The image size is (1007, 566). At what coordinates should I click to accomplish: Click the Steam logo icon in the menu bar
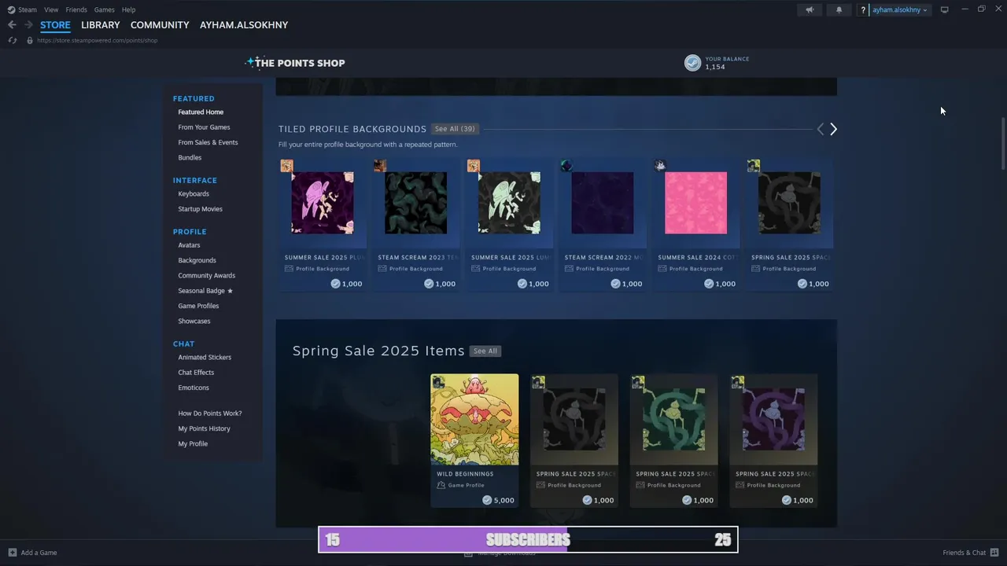coord(11,9)
